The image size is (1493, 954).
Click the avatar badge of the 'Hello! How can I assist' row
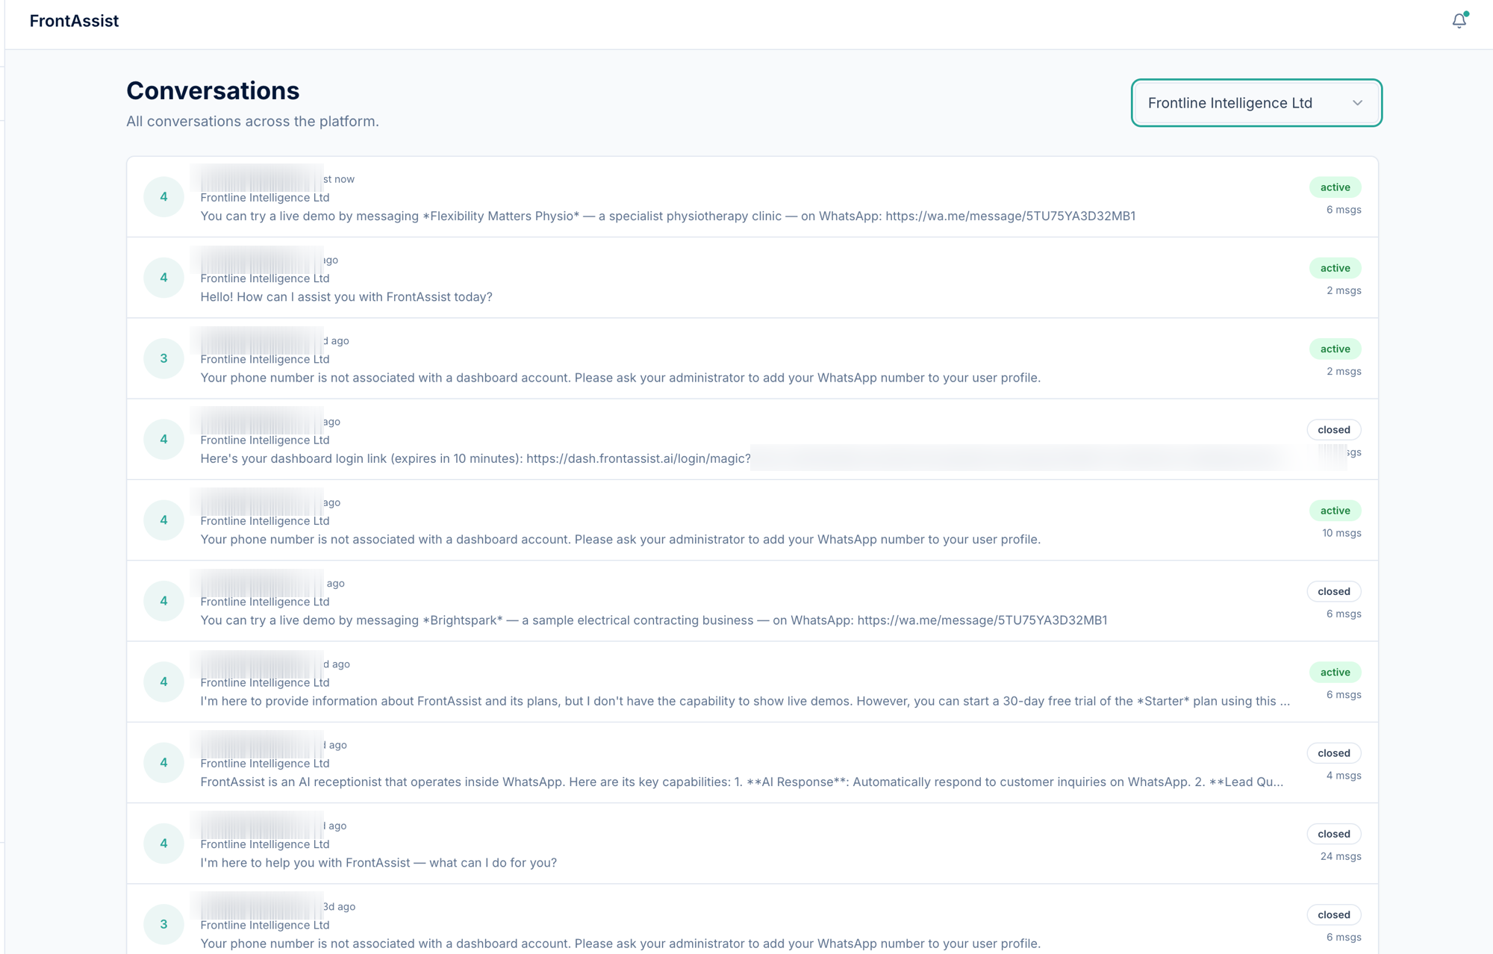pyautogui.click(x=163, y=278)
